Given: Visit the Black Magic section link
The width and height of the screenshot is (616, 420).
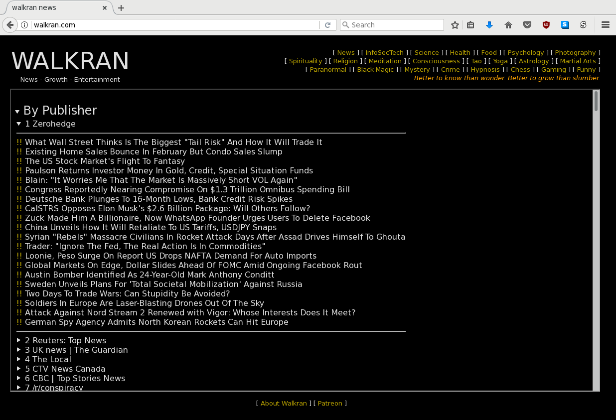Looking at the screenshot, I should tap(375, 69).
